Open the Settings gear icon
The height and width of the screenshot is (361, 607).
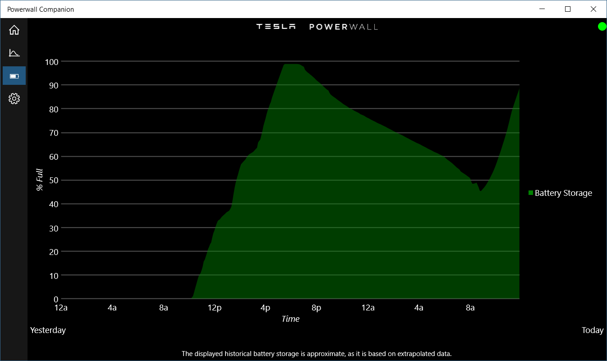tap(14, 98)
